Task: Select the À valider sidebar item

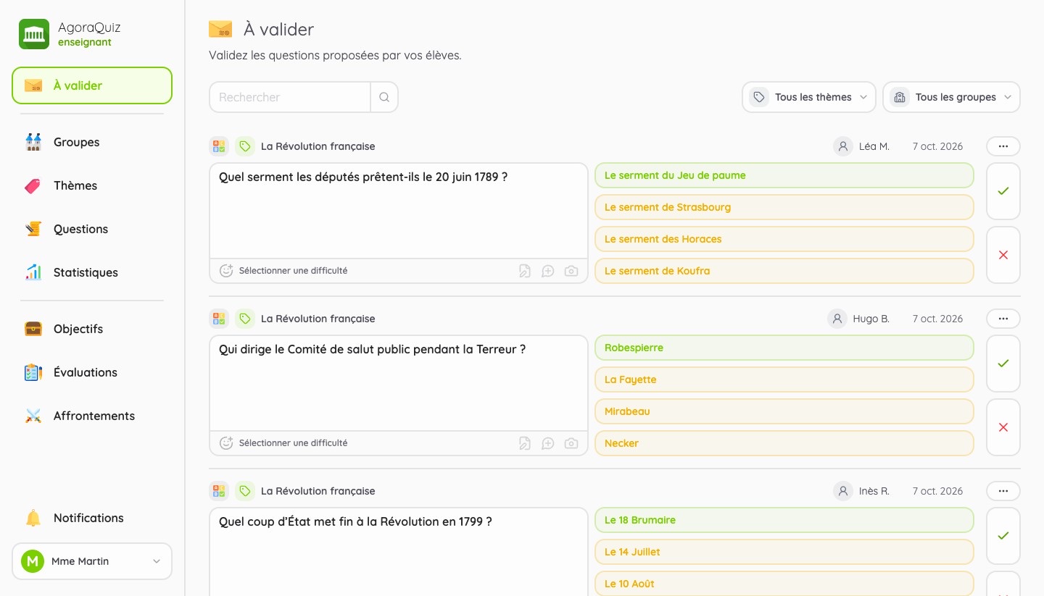Action: point(92,85)
